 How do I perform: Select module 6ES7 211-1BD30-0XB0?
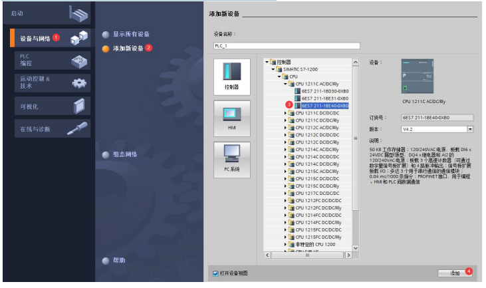pos(325,91)
